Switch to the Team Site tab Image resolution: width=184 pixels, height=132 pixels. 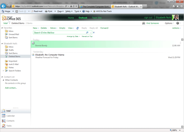(97, 18)
